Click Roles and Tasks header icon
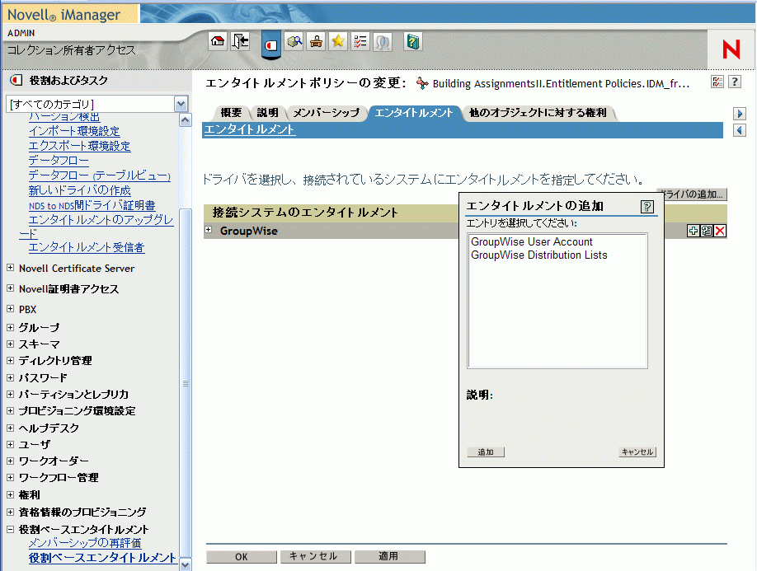757x571 pixels. point(16,80)
